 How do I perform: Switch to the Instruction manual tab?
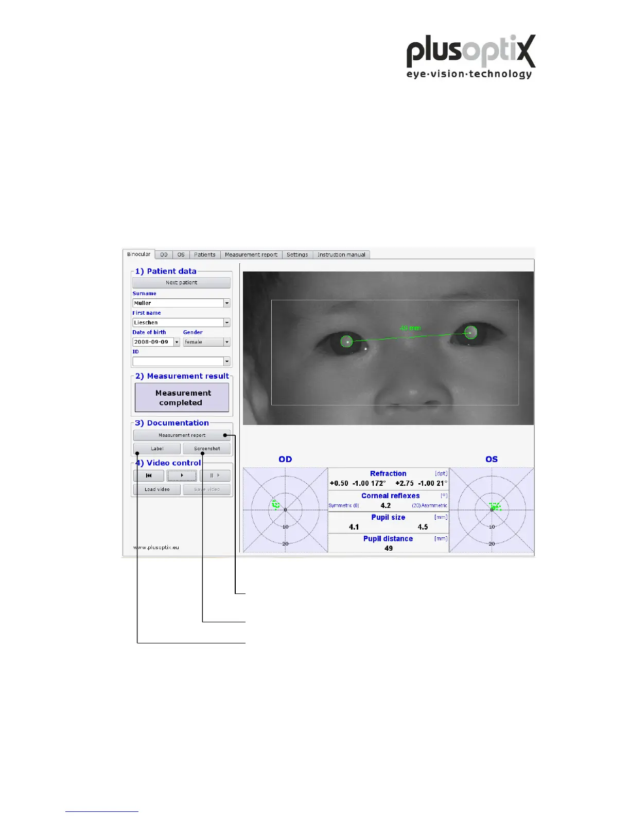(x=341, y=254)
